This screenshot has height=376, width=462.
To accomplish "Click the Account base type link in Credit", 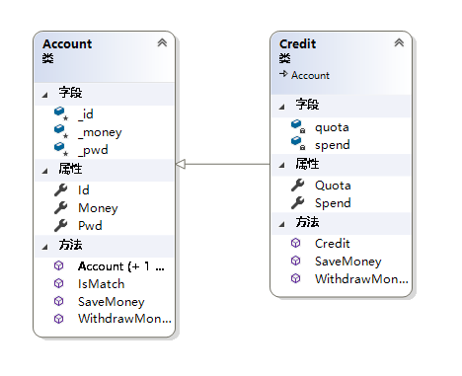I will pos(310,75).
